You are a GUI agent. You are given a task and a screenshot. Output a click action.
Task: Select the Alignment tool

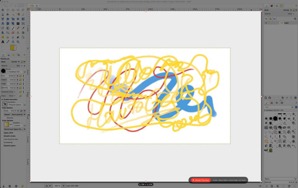(8, 10)
